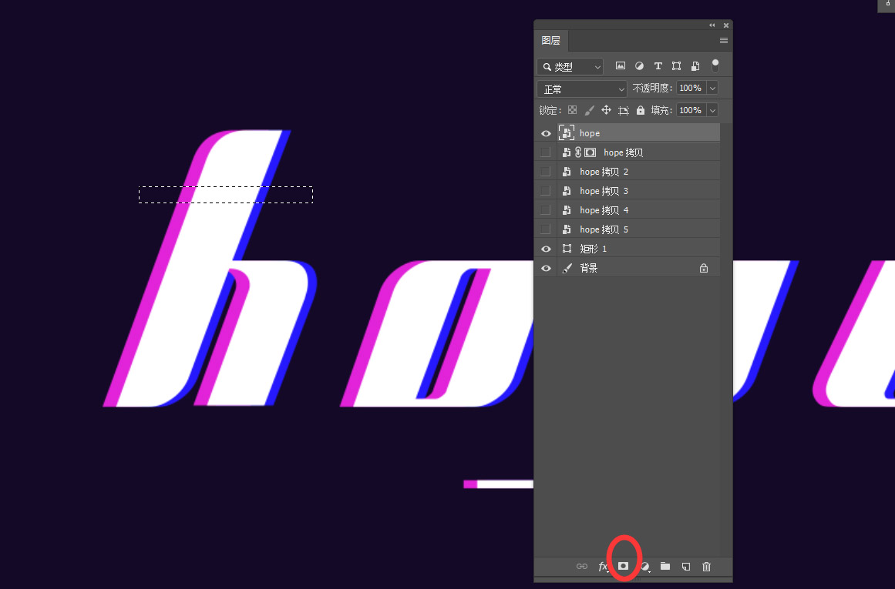Filter layers by pixel layer type
Viewport: 895px width, 589px height.
621,66
